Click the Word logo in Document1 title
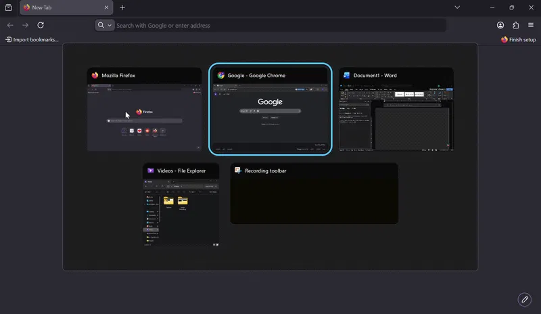 347,75
